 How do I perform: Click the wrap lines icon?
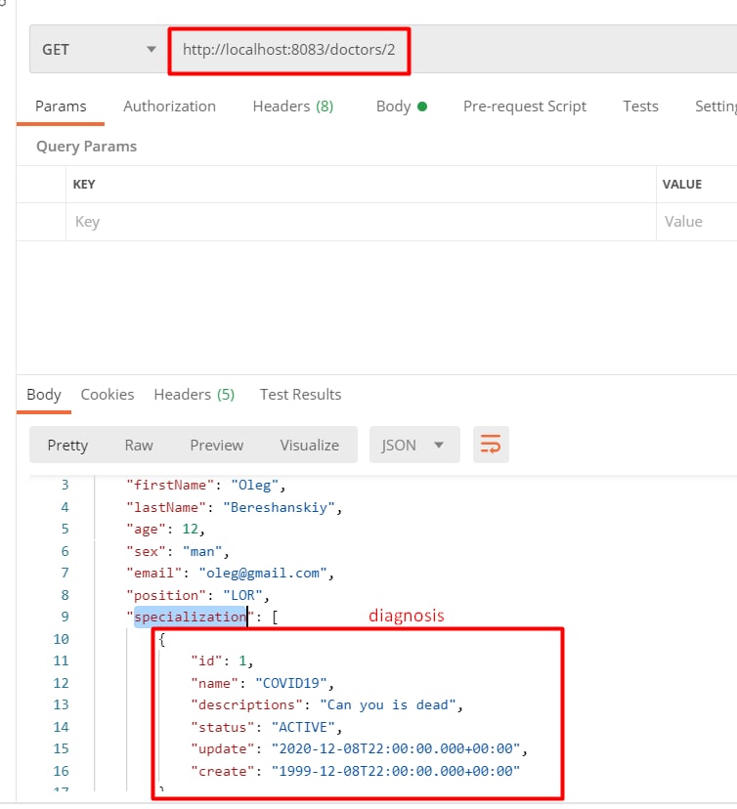point(491,445)
